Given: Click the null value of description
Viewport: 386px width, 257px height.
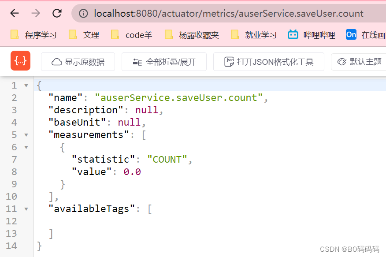Looking at the screenshot, I should click(x=146, y=110).
